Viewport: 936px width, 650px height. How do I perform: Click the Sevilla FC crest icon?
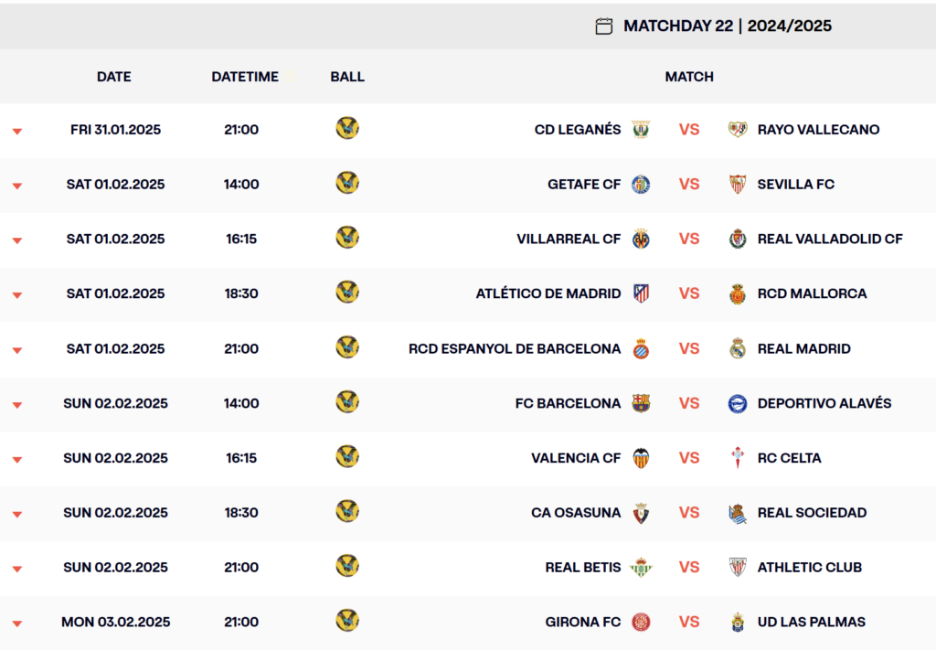(x=738, y=185)
